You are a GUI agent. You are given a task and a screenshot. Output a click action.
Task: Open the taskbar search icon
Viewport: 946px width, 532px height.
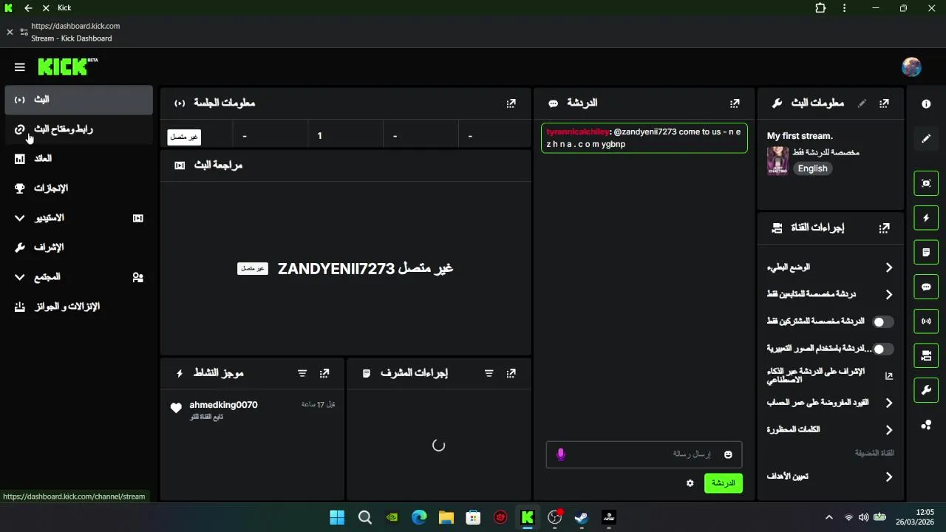click(x=365, y=517)
